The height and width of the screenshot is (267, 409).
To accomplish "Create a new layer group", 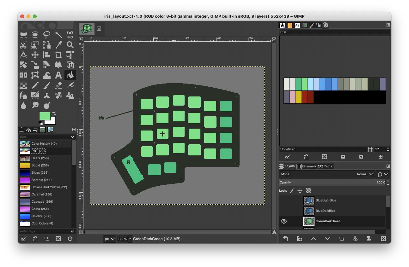I will (300, 239).
